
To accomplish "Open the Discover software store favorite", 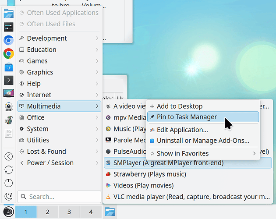I will [x=8, y=67].
